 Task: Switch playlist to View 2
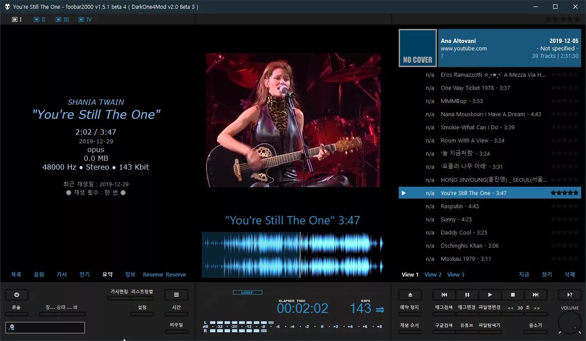pyautogui.click(x=433, y=274)
